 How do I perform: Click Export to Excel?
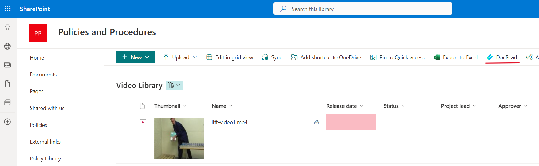coord(456,57)
